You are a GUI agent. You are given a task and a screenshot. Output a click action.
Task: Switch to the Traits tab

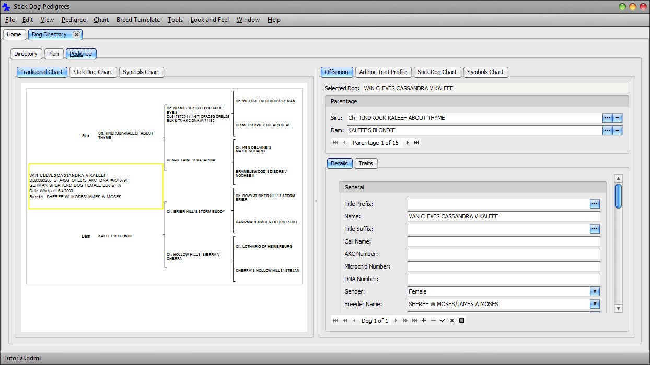[366, 163]
